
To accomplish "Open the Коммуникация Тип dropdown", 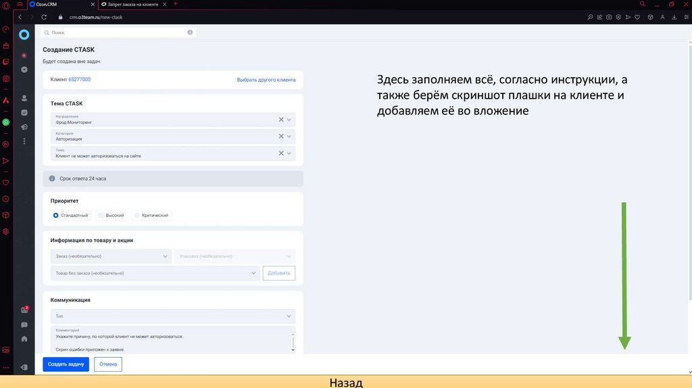I will [173, 316].
